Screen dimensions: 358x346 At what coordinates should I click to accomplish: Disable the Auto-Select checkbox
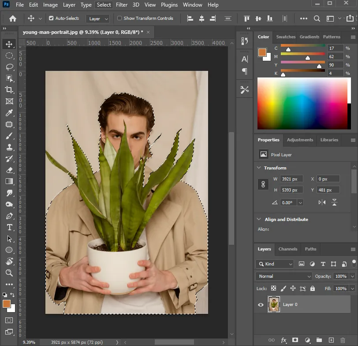click(x=51, y=18)
